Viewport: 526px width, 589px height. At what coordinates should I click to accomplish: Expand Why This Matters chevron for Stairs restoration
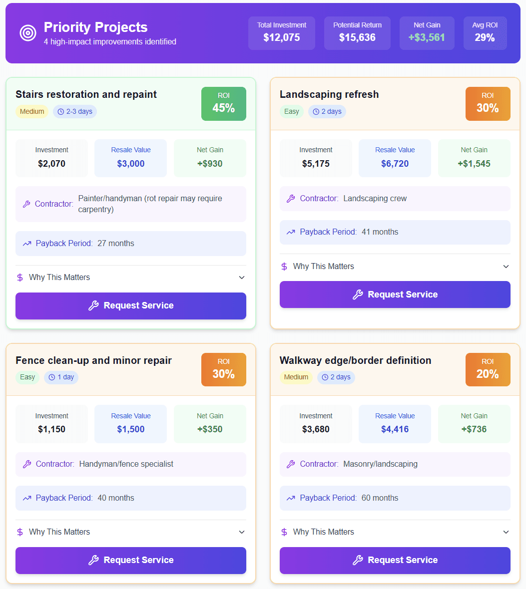242,278
